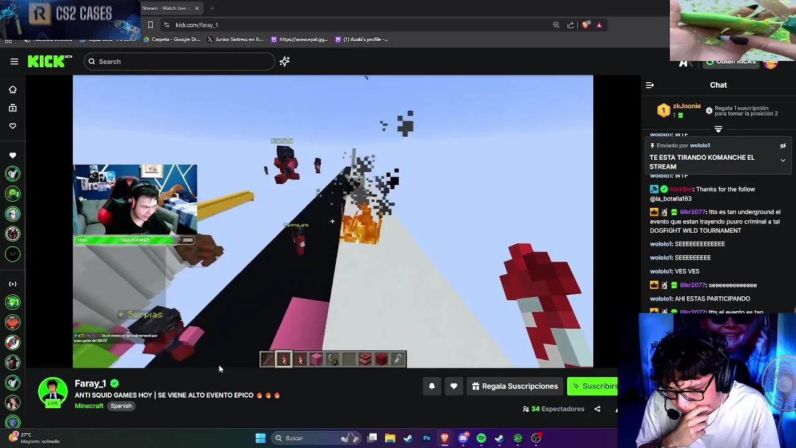Hide the pinned message with eye-slash icon

783,146
